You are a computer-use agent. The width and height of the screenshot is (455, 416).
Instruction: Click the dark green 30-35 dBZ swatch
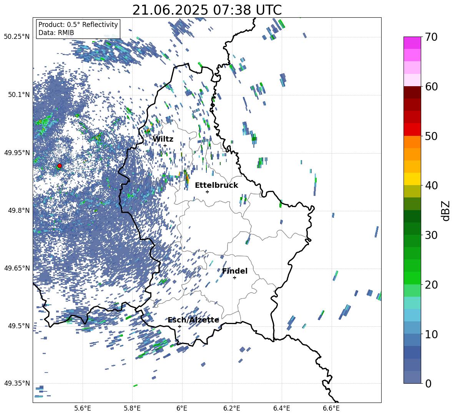(412, 216)
